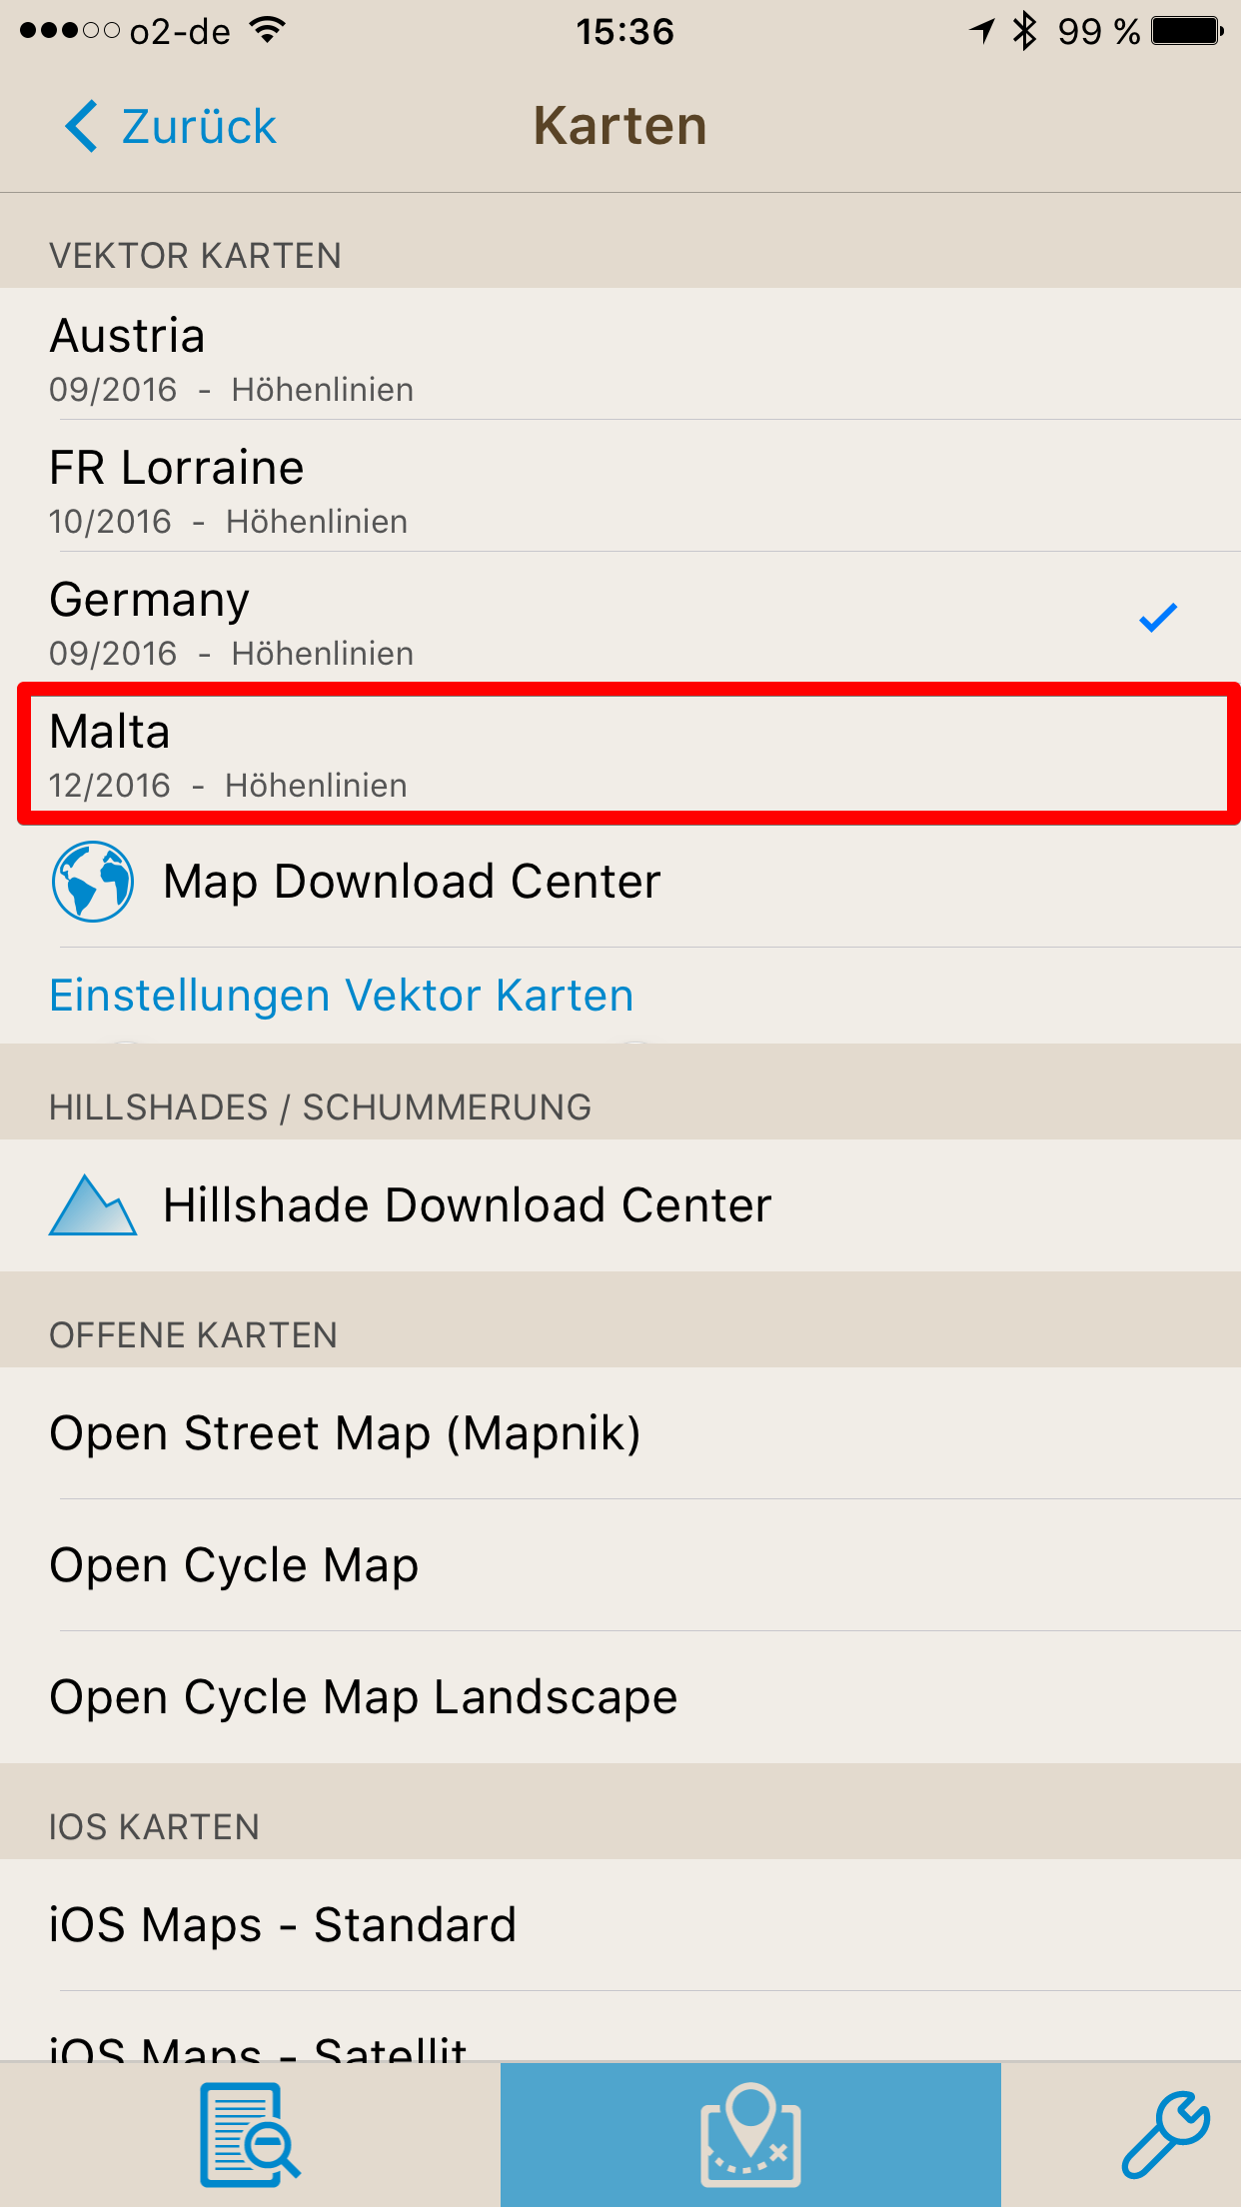Select the map pin tab icon
This screenshot has height=2207, width=1245.
pyautogui.click(x=750, y=2135)
